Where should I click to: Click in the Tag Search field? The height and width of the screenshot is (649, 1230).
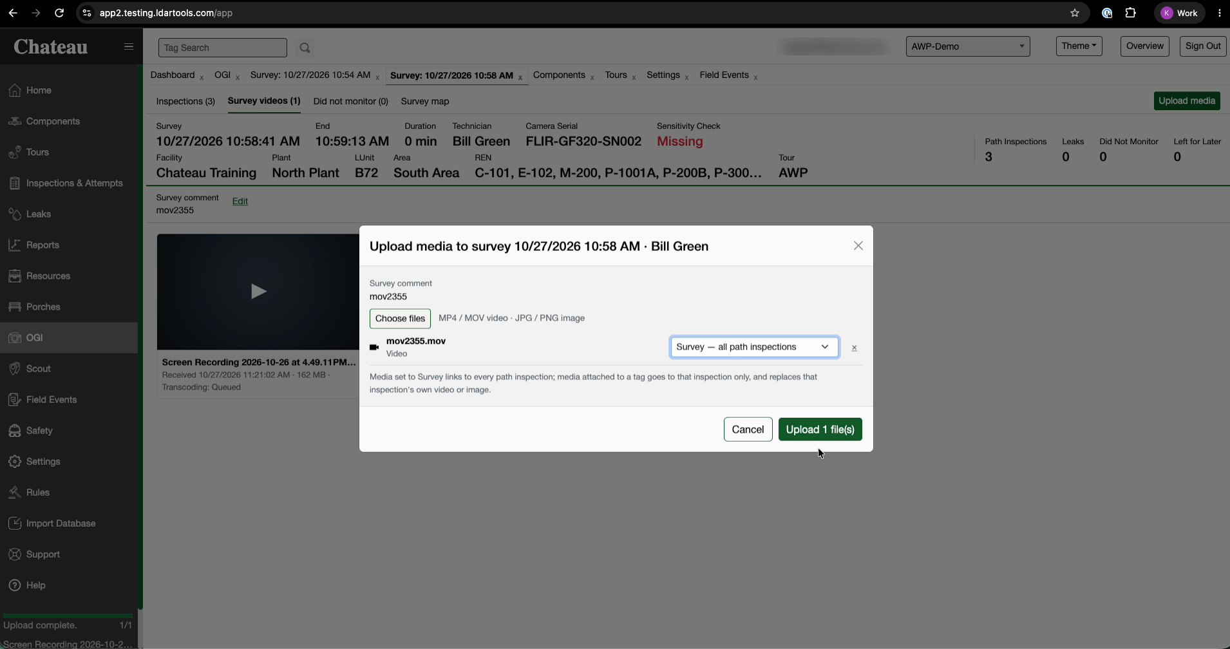point(222,48)
